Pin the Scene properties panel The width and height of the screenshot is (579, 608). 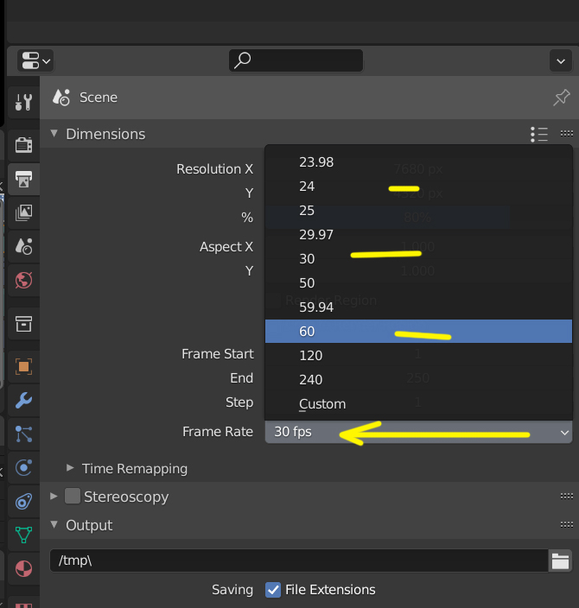(x=561, y=98)
